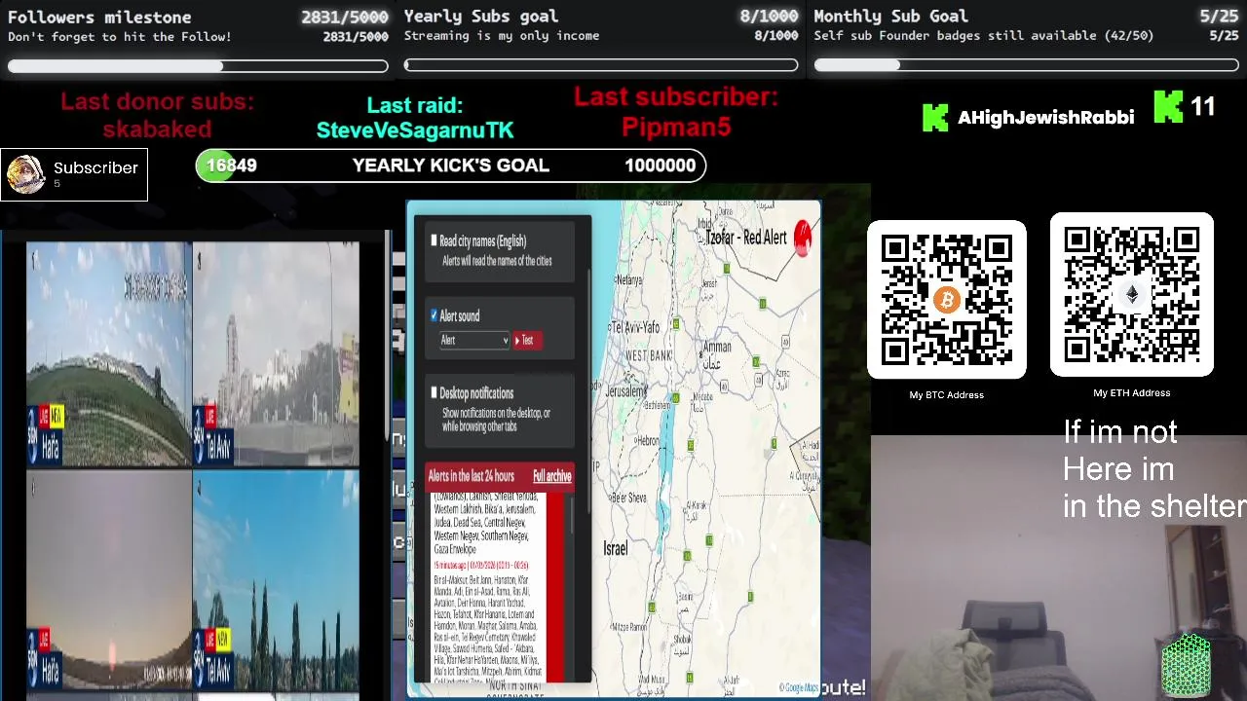Click the 'in the shelter' overlay text
The image size is (1247, 701).
click(1154, 506)
